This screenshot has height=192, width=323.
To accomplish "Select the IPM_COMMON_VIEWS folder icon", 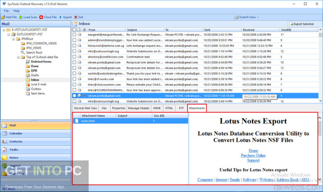I will tap(23, 43).
